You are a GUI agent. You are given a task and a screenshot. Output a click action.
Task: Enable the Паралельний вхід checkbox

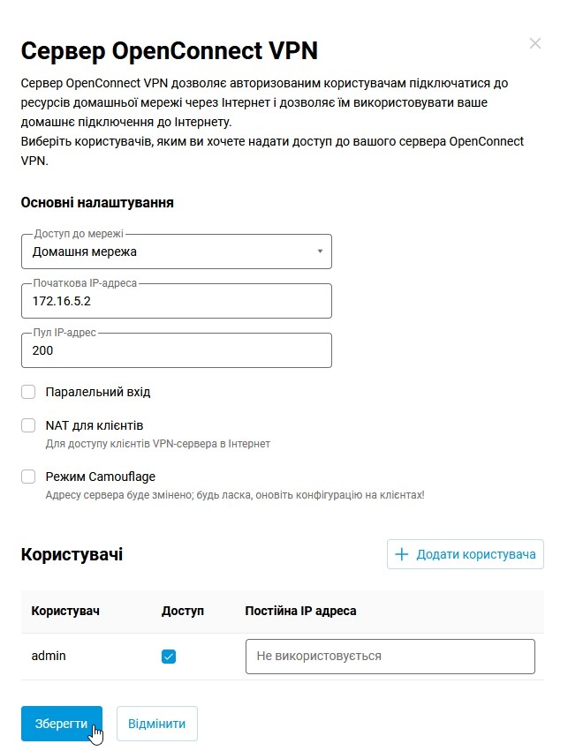(28, 392)
